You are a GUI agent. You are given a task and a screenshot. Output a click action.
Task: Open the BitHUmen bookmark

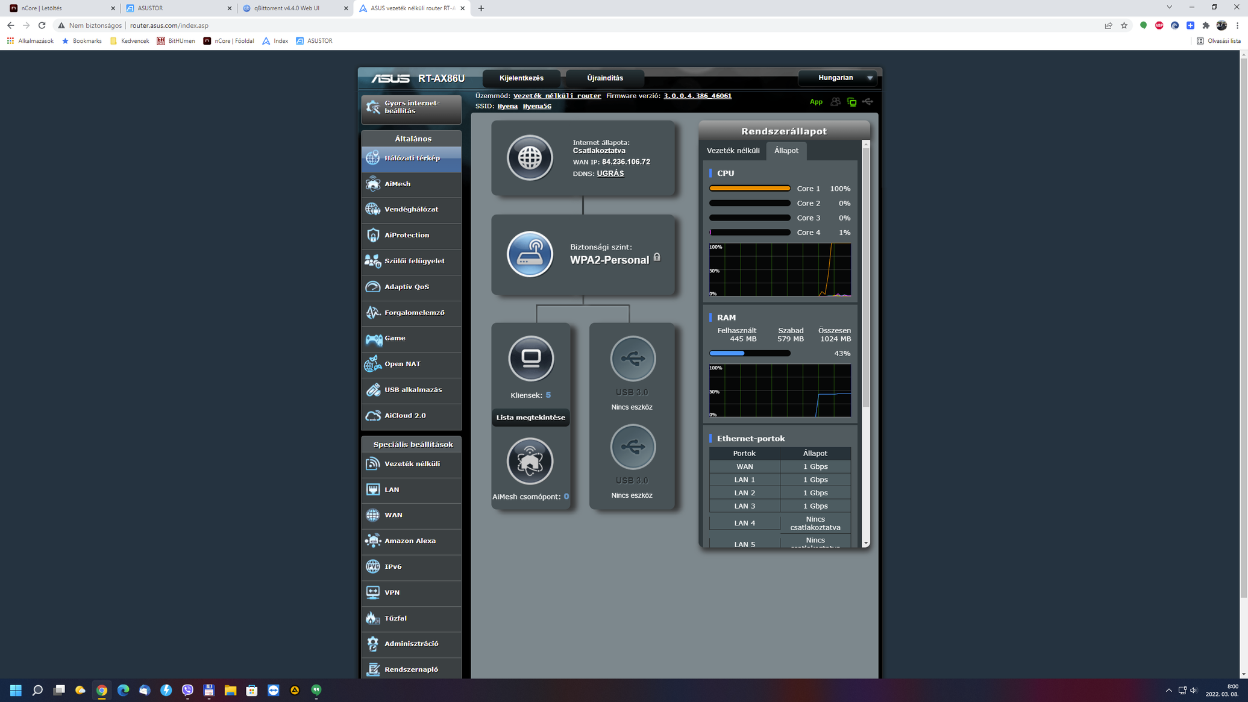tap(176, 41)
